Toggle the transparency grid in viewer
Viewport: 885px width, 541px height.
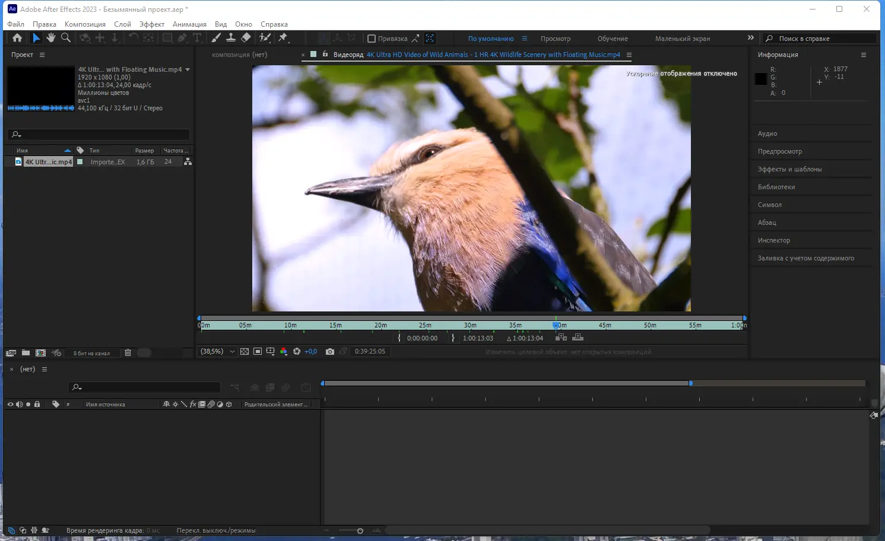(245, 352)
